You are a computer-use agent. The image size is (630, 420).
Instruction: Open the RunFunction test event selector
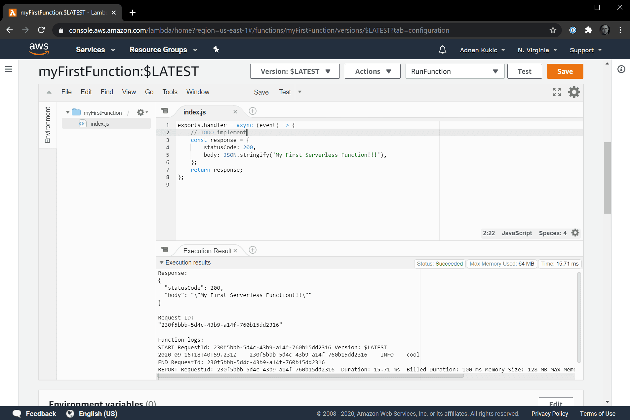click(x=454, y=71)
